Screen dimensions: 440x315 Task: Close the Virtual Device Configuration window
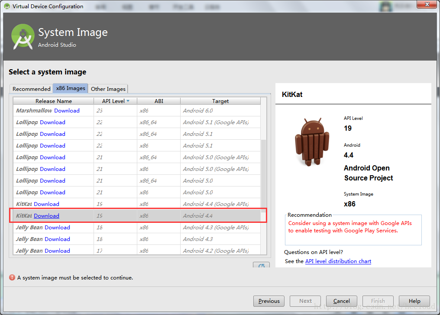pos(427,4)
